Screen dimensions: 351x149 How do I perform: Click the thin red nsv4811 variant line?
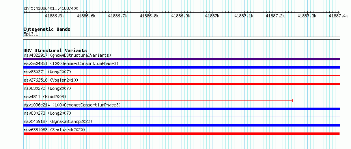click(x=158, y=101)
